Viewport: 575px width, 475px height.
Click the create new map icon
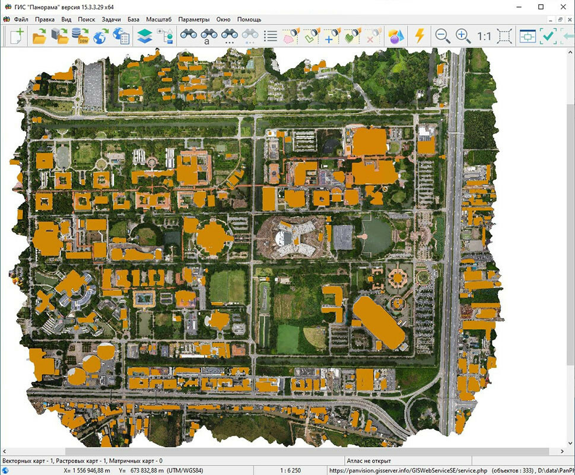coord(17,36)
